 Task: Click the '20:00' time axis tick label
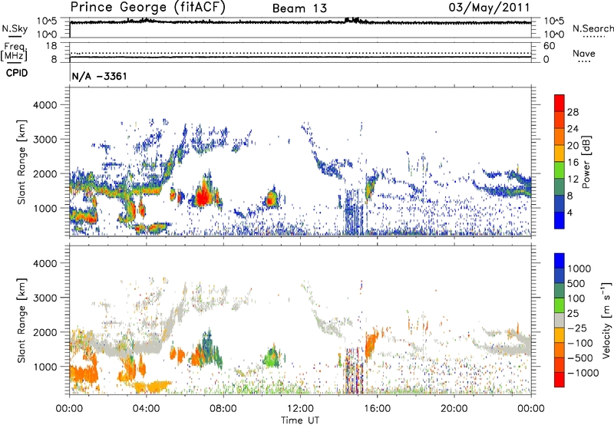click(454, 409)
